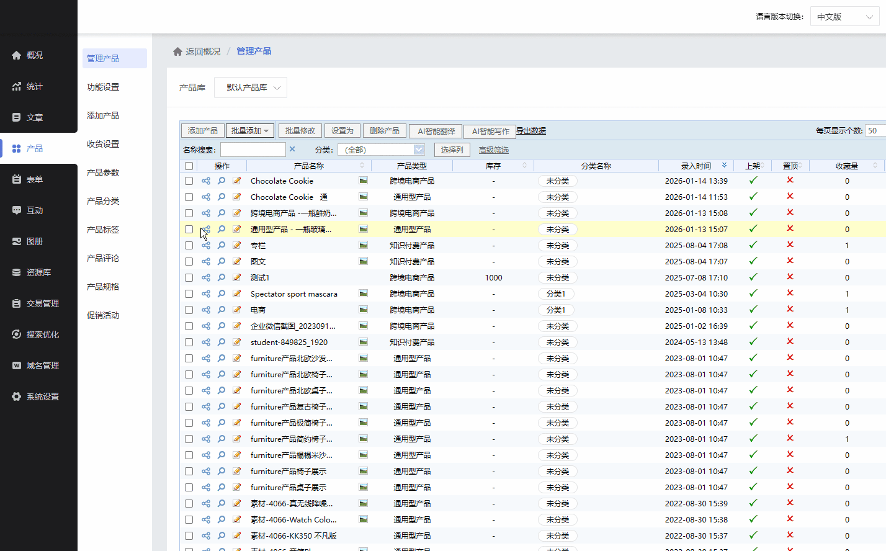Click magnifier preview icon for 专栏 row
Image resolution: width=886 pixels, height=551 pixels.
click(x=221, y=246)
